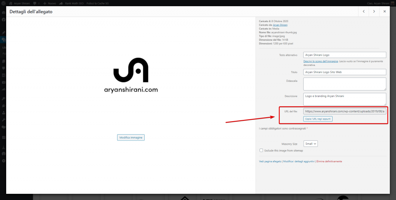
Task: Click the Users icon in the admin sidebar
Action: (x=3, y=113)
